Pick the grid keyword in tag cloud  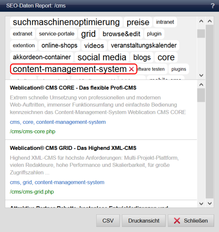click(88, 34)
